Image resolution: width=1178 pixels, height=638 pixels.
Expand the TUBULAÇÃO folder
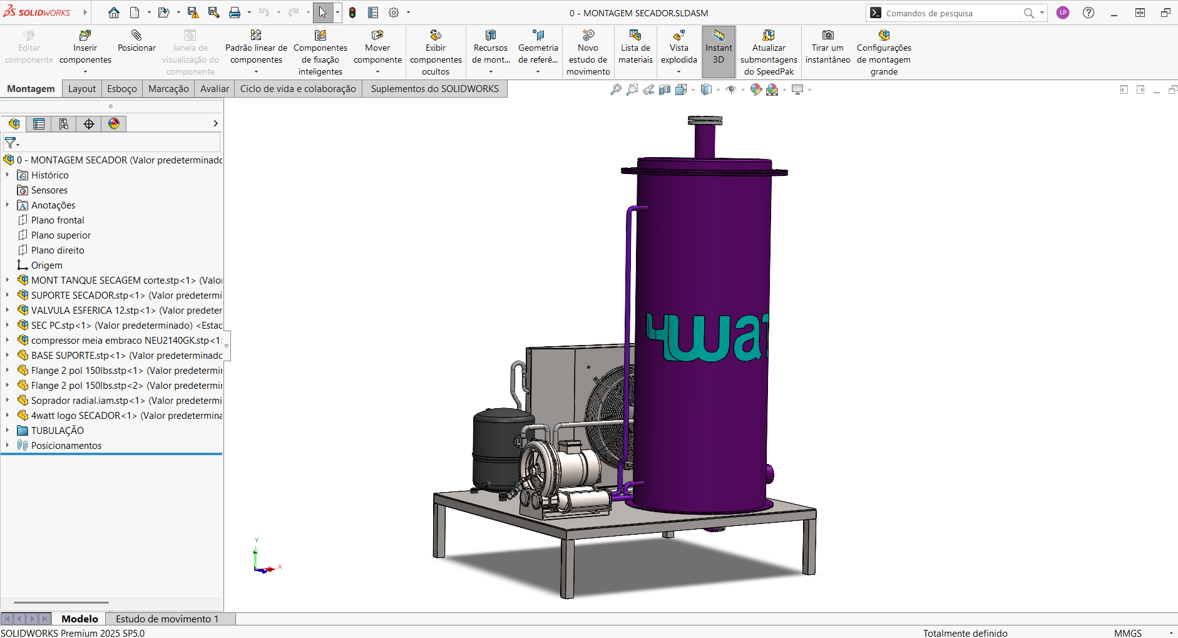(8, 431)
